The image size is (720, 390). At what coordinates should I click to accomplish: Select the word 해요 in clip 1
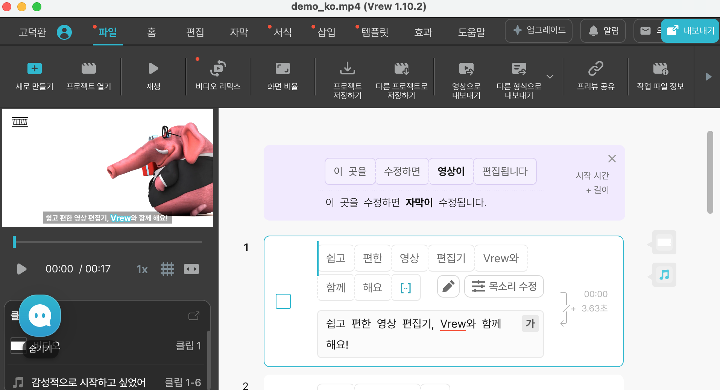(372, 287)
